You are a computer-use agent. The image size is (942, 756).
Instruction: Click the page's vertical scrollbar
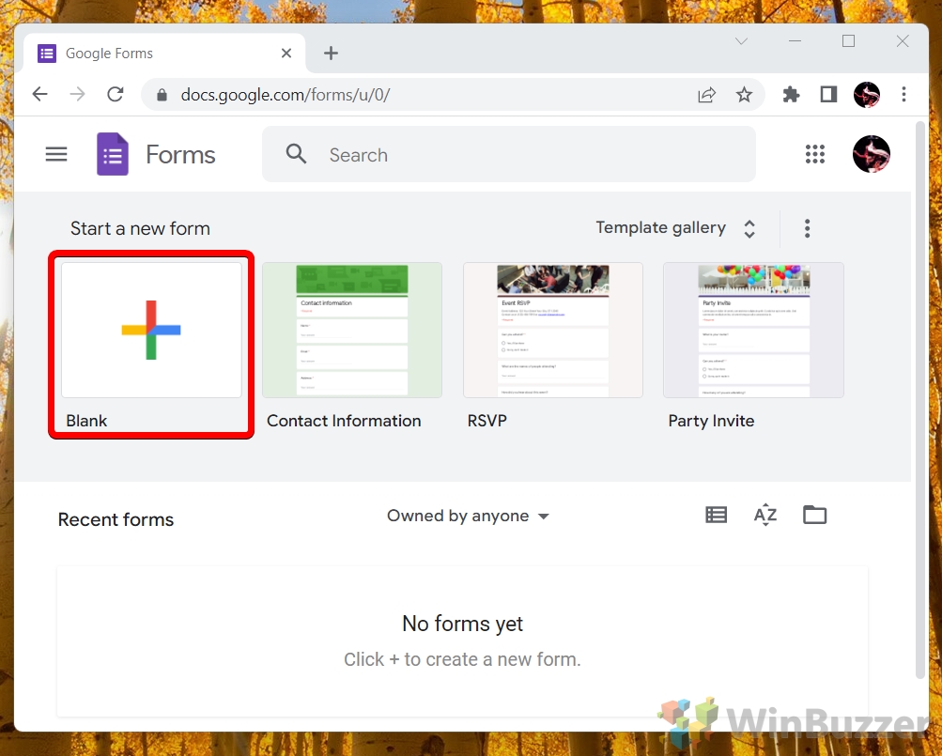[x=919, y=400]
